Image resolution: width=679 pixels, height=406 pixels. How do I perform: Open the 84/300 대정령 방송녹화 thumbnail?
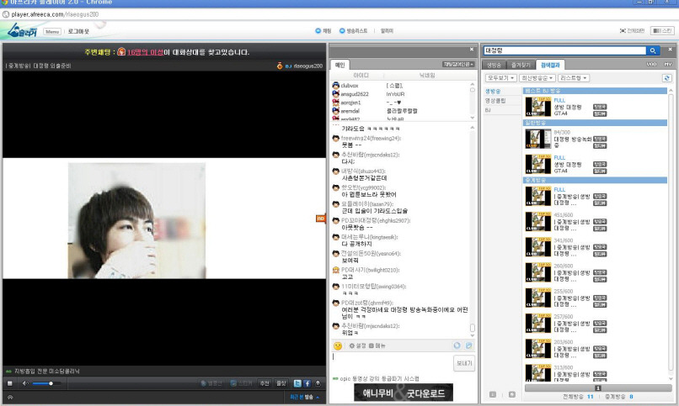[537, 139]
